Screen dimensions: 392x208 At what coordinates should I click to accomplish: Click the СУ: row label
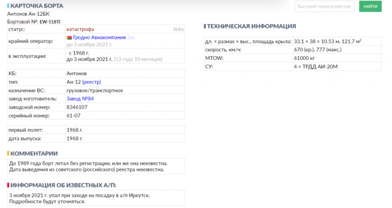point(209,67)
